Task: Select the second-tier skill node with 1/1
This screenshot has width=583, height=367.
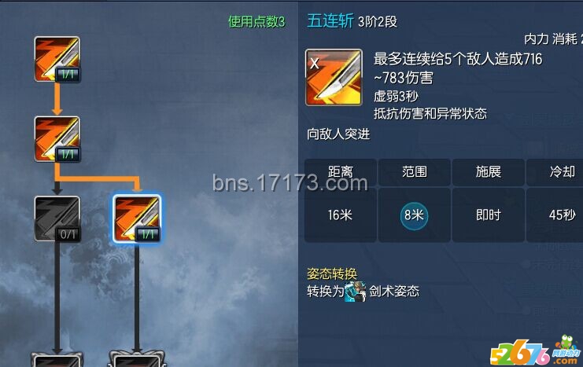Action: click(x=57, y=139)
